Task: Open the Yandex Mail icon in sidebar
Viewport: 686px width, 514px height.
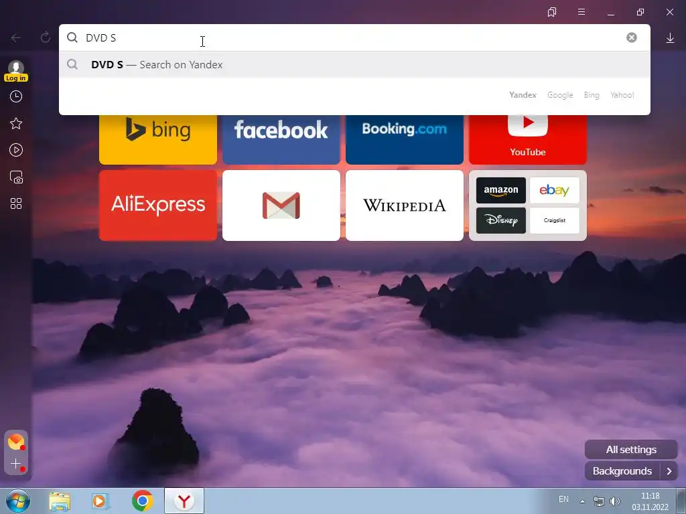Action: pos(16,442)
